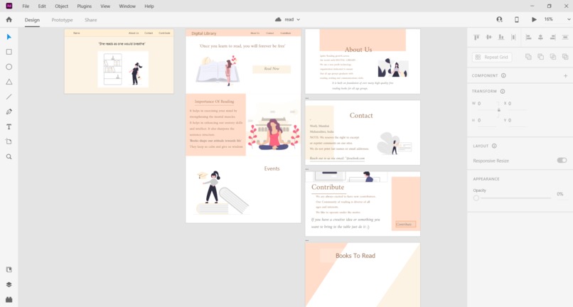The height and width of the screenshot is (307, 573).
Task: Add a component with plus icon
Action: coord(565,75)
